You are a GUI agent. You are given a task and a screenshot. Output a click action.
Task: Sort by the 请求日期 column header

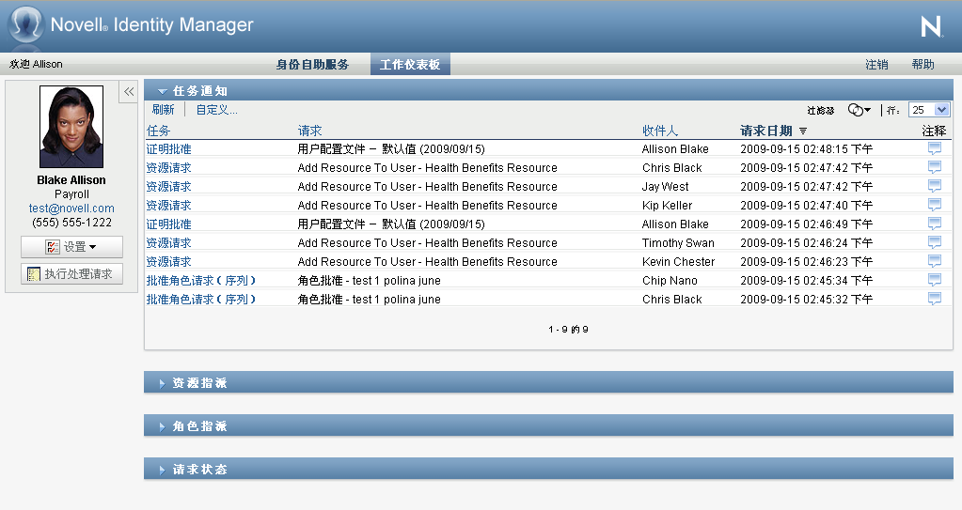pos(766,131)
